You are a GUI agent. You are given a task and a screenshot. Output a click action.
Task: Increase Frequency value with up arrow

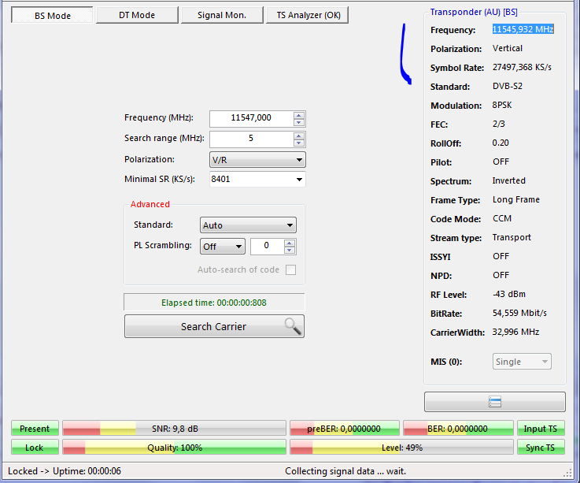click(298, 114)
